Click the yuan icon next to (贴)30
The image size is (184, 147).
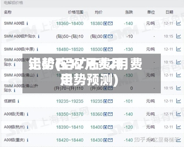[x=105, y=36]
